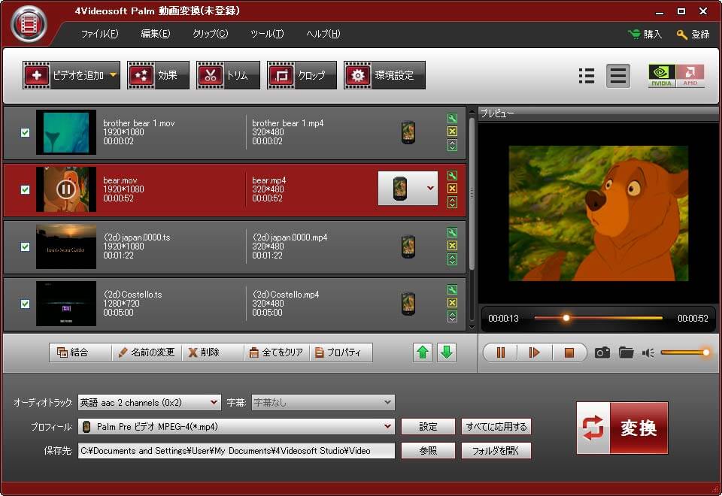
Task: Adjust the preview volume slider
Action: click(x=684, y=353)
